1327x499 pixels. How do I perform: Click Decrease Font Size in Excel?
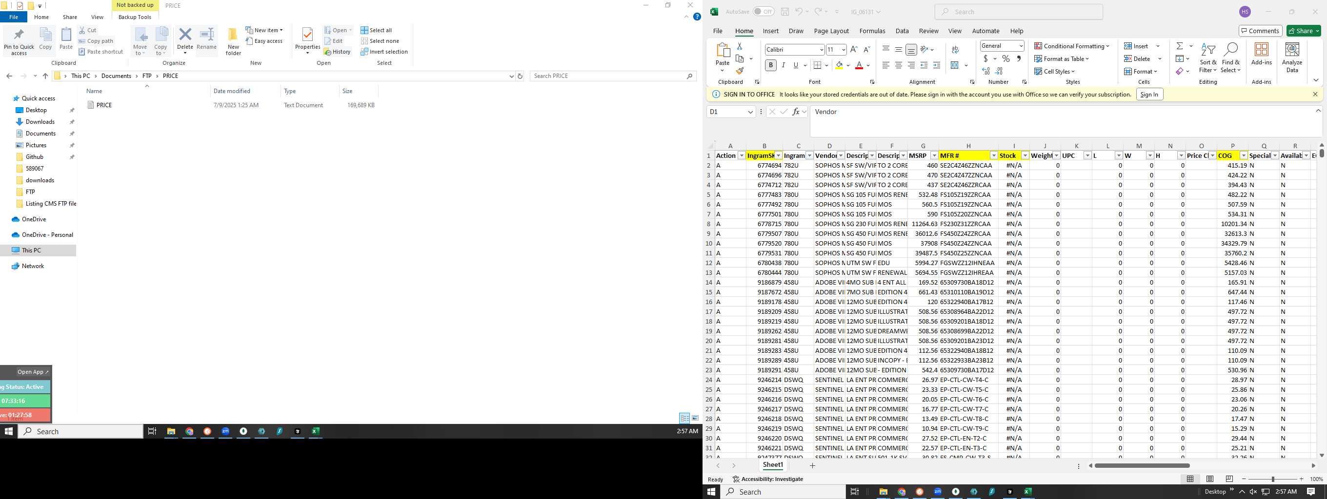pyautogui.click(x=866, y=49)
